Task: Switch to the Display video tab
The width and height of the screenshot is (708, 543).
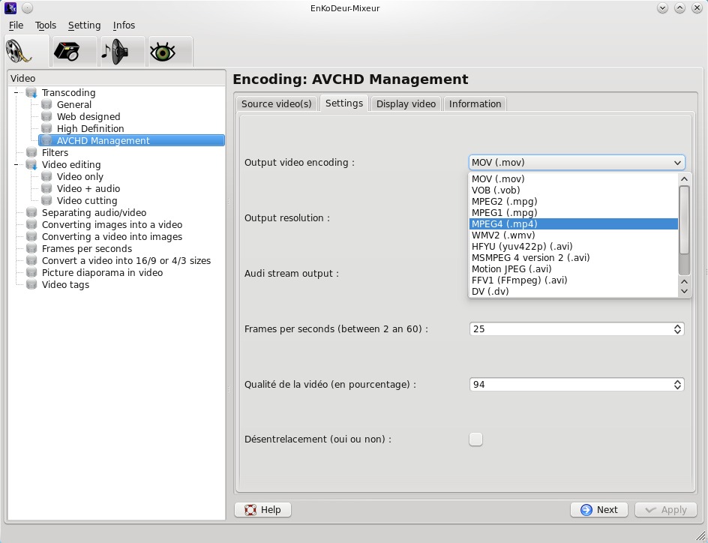Action: [406, 103]
